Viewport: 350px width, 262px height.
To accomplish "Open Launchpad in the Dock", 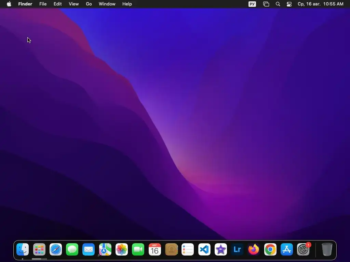I will (x=39, y=249).
